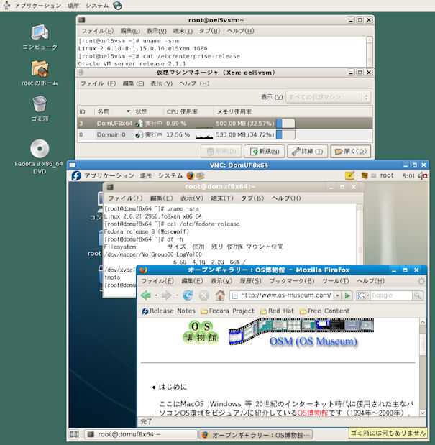The image size is (435, 445).
Task: Click Fedora logo icon in VNC panel
Action: point(76,175)
